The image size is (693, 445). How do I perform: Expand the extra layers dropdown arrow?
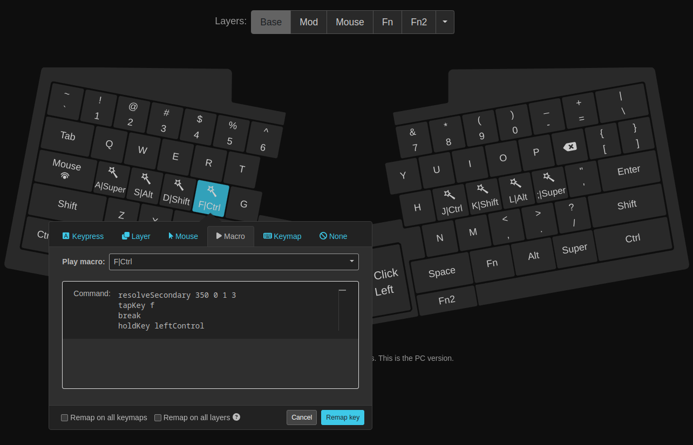pos(445,22)
